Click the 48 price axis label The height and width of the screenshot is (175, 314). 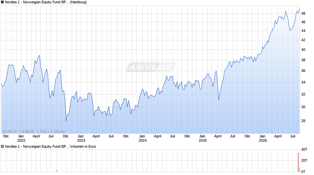click(303, 13)
